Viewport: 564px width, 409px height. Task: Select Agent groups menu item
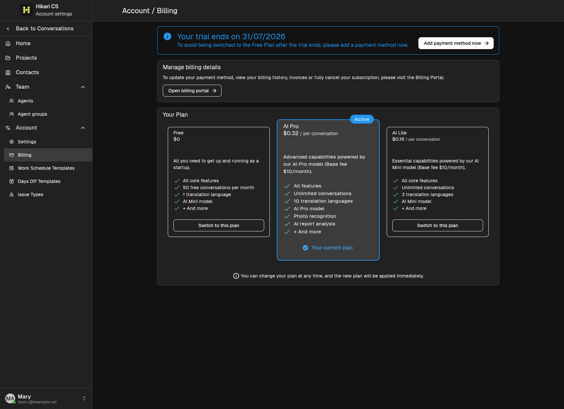(48, 114)
